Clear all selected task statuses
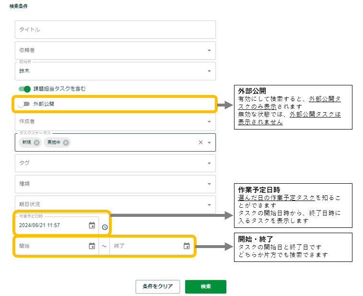This screenshot has height=296, width=363. point(201,142)
